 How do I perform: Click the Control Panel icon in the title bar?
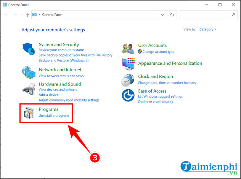(x=5, y=5)
